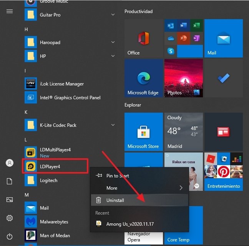Jump to letter I section header

25,71
